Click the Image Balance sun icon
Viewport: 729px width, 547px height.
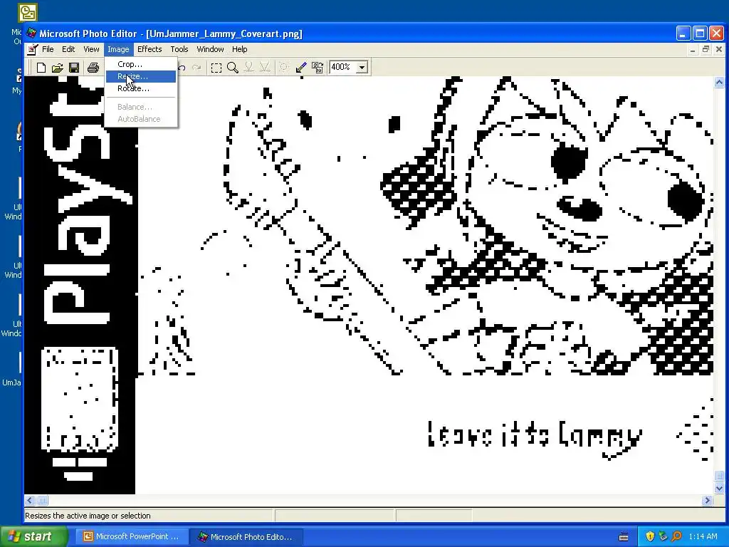coord(283,68)
